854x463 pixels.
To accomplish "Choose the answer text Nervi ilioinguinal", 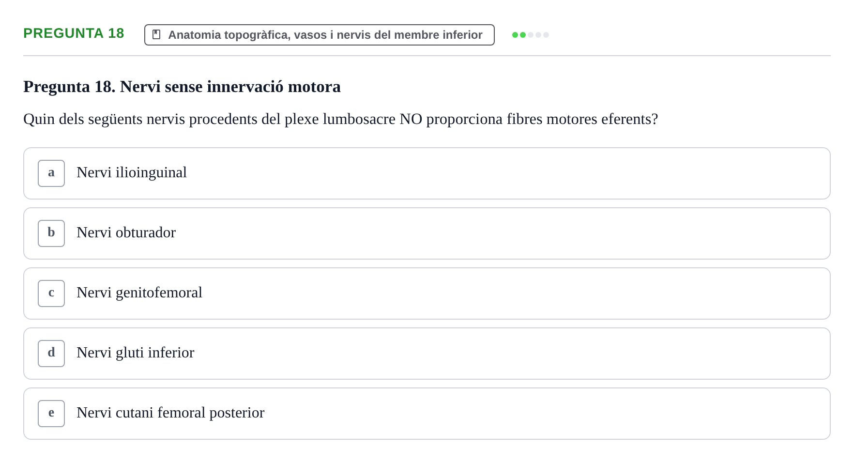I will [132, 172].
